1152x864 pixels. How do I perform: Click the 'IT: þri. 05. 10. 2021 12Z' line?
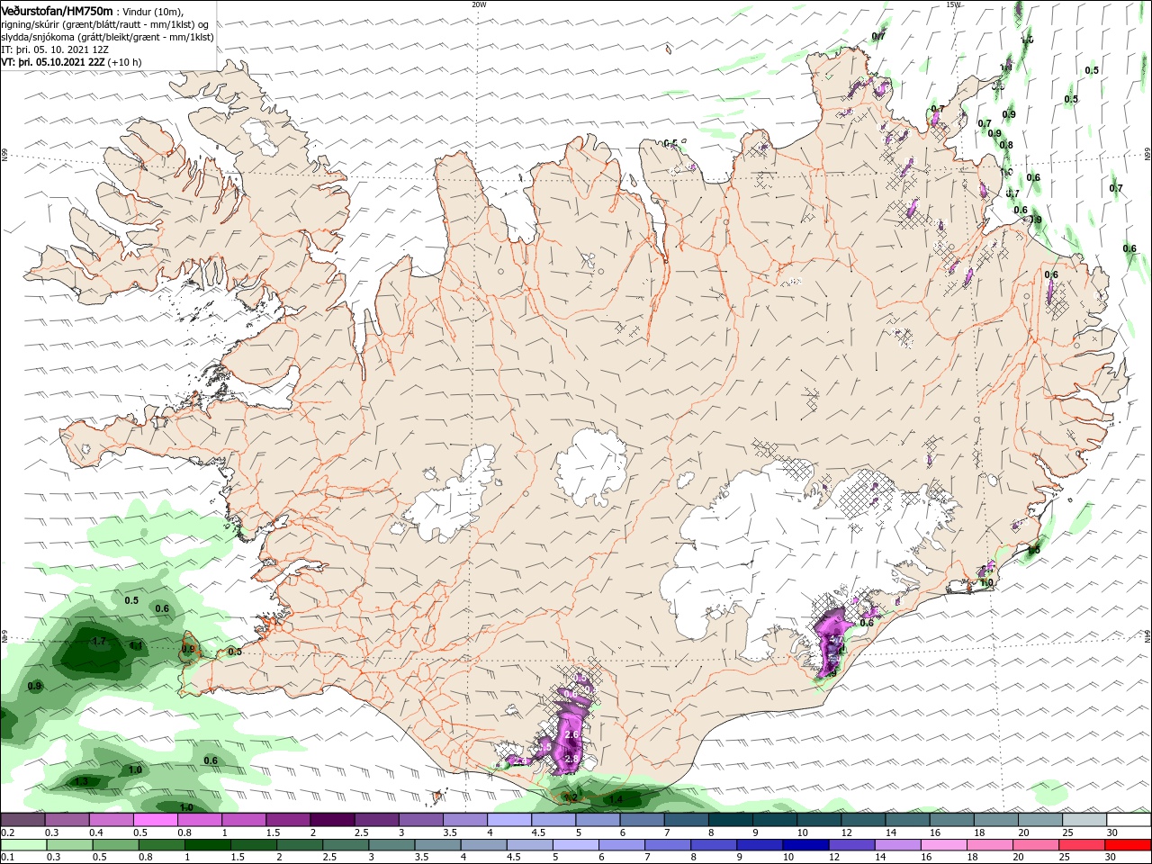(x=55, y=49)
